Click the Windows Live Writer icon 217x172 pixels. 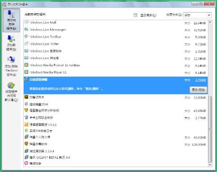pyautogui.click(x=26, y=43)
